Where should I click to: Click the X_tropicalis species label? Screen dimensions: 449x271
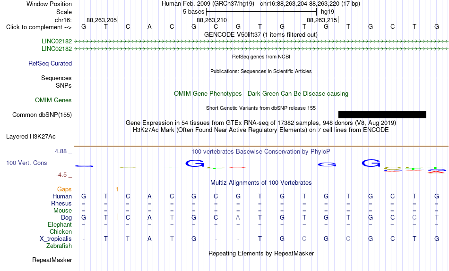tap(56, 239)
